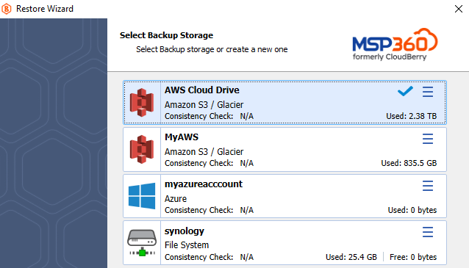Viewport: 469px width, 268px height.
Task: Click the synology network drive icon
Action: [x=142, y=242]
